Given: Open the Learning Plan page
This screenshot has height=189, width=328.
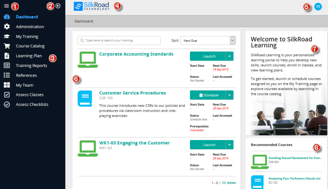Looking at the screenshot, I should [29, 56].
